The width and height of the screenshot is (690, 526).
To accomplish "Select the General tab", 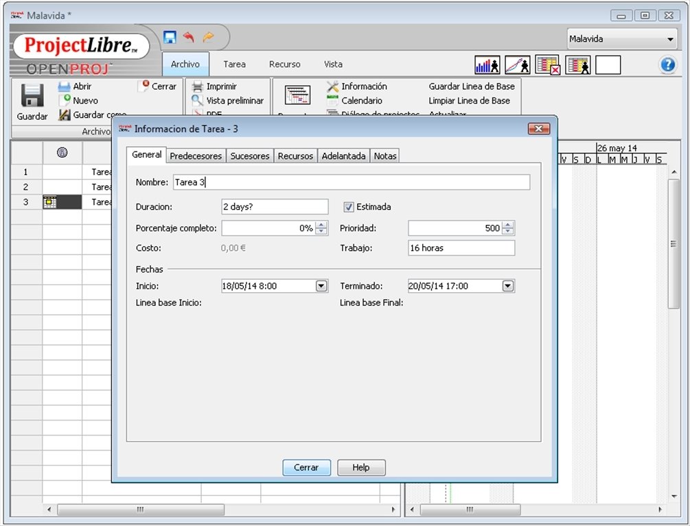I will click(x=146, y=155).
